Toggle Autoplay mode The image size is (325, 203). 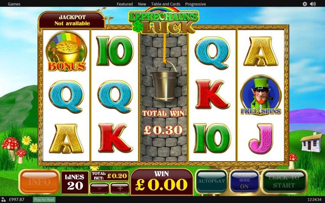pyautogui.click(x=211, y=181)
